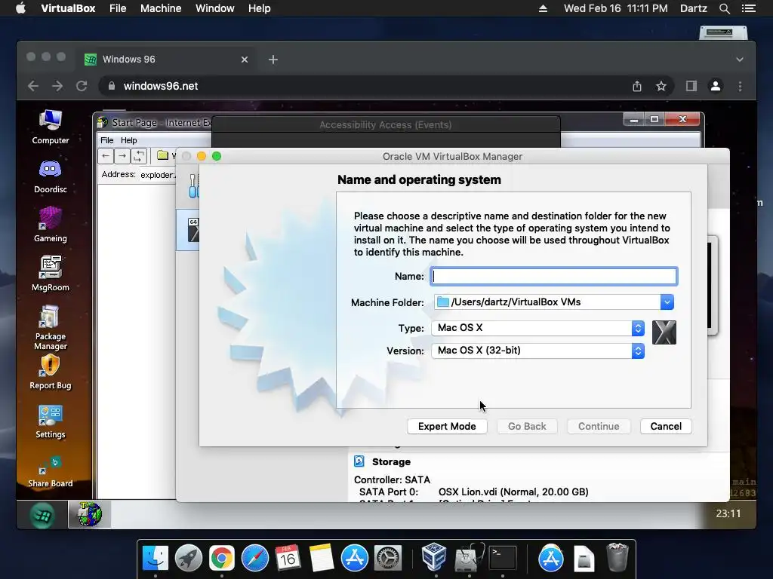The width and height of the screenshot is (773, 579).
Task: Click the Dartz username in menu bar
Action: tap(693, 8)
